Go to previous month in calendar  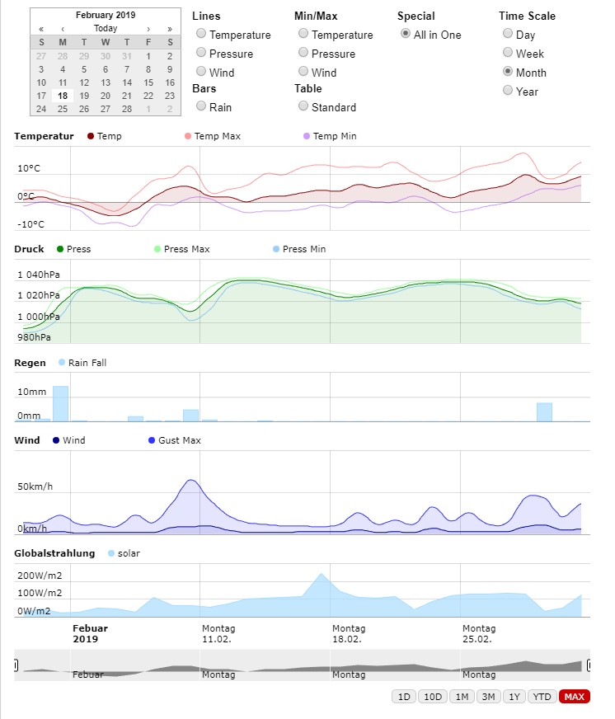[63, 28]
